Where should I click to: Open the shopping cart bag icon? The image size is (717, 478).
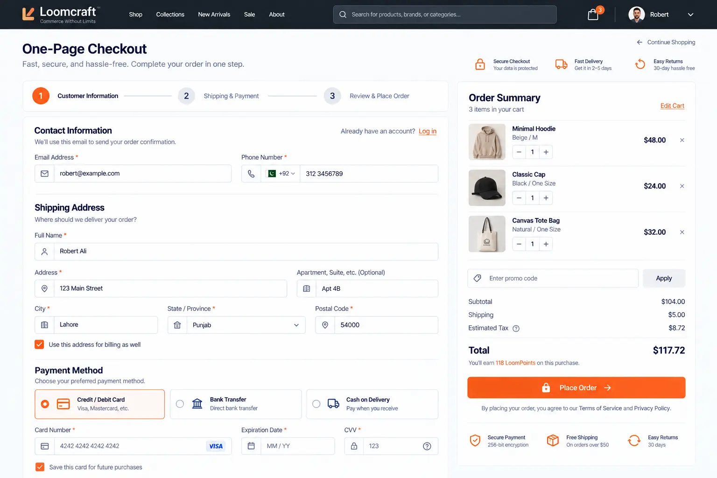click(593, 14)
